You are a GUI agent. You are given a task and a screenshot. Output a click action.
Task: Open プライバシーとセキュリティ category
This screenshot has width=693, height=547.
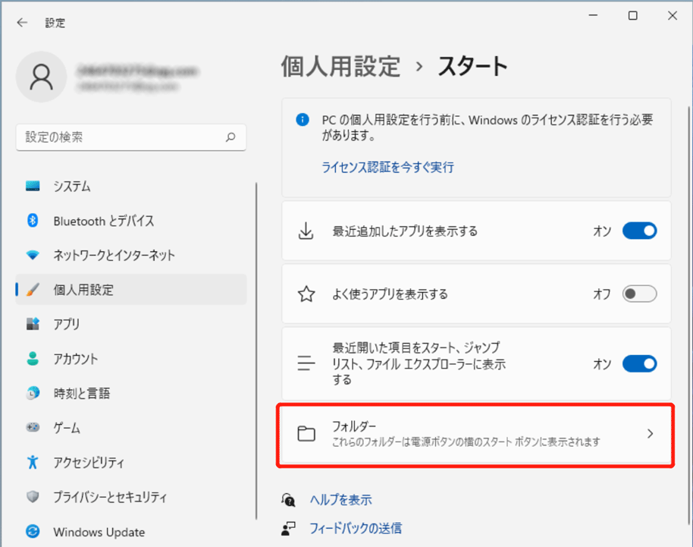pos(131,497)
